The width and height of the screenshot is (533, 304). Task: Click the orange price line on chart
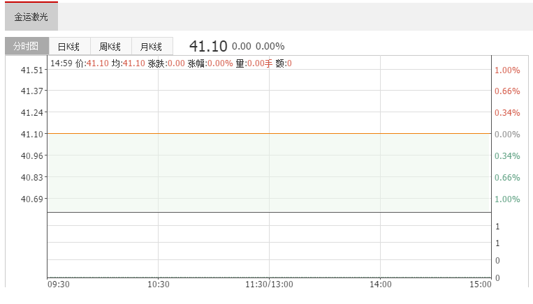click(269, 134)
